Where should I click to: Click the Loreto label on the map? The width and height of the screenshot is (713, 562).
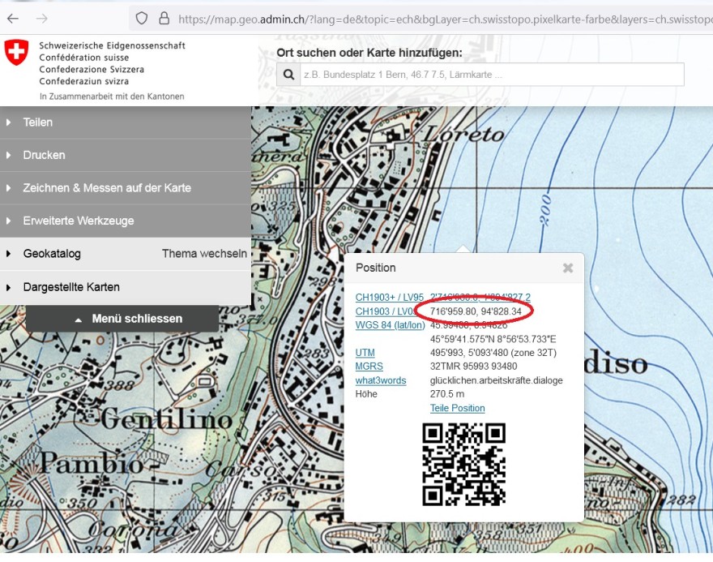point(463,135)
